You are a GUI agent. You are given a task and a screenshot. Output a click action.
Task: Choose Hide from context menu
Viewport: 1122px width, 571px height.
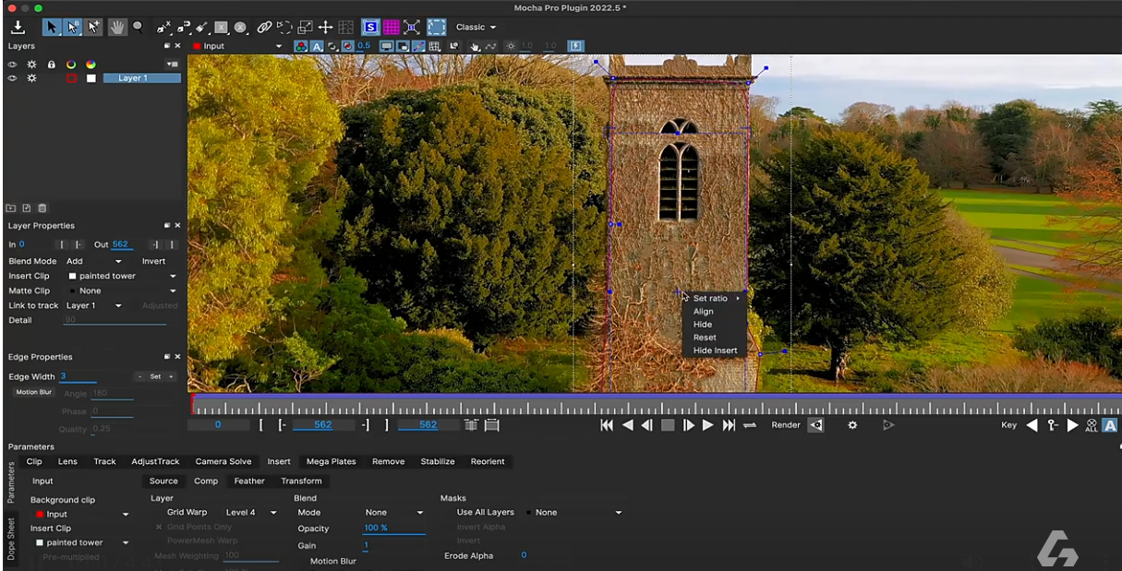(x=703, y=325)
